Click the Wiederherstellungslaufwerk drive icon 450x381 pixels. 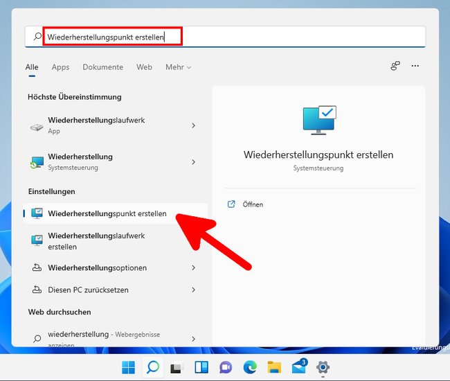pyautogui.click(x=37, y=127)
